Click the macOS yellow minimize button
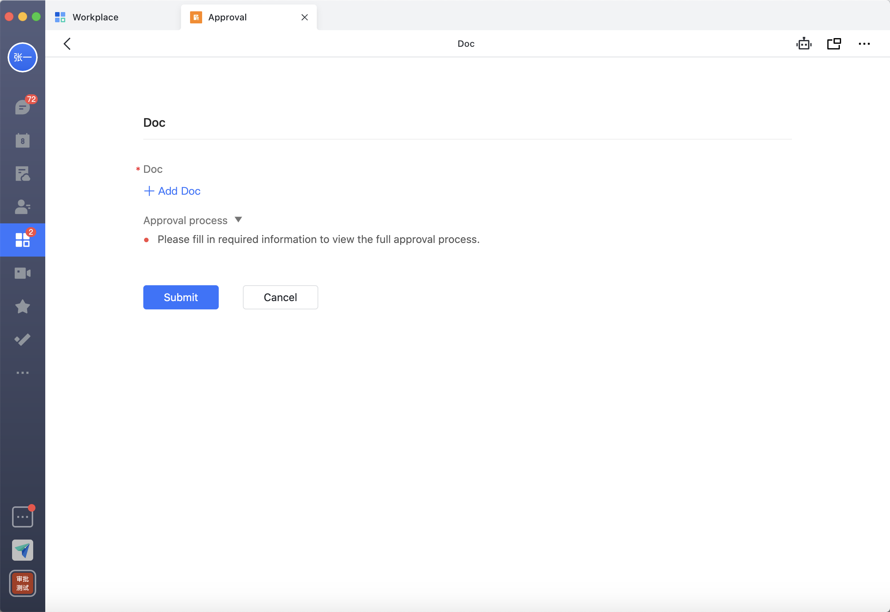Image resolution: width=890 pixels, height=612 pixels. (23, 17)
